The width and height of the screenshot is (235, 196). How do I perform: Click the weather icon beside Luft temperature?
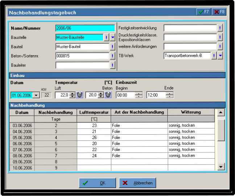pos(79,95)
